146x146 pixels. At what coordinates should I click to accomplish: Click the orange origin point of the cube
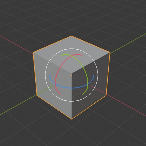(x=72, y=75)
